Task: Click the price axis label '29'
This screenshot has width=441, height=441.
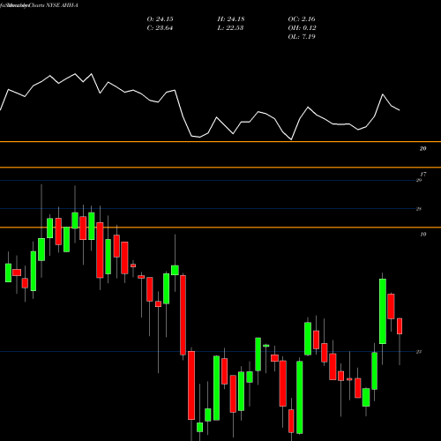Action: pyautogui.click(x=419, y=180)
